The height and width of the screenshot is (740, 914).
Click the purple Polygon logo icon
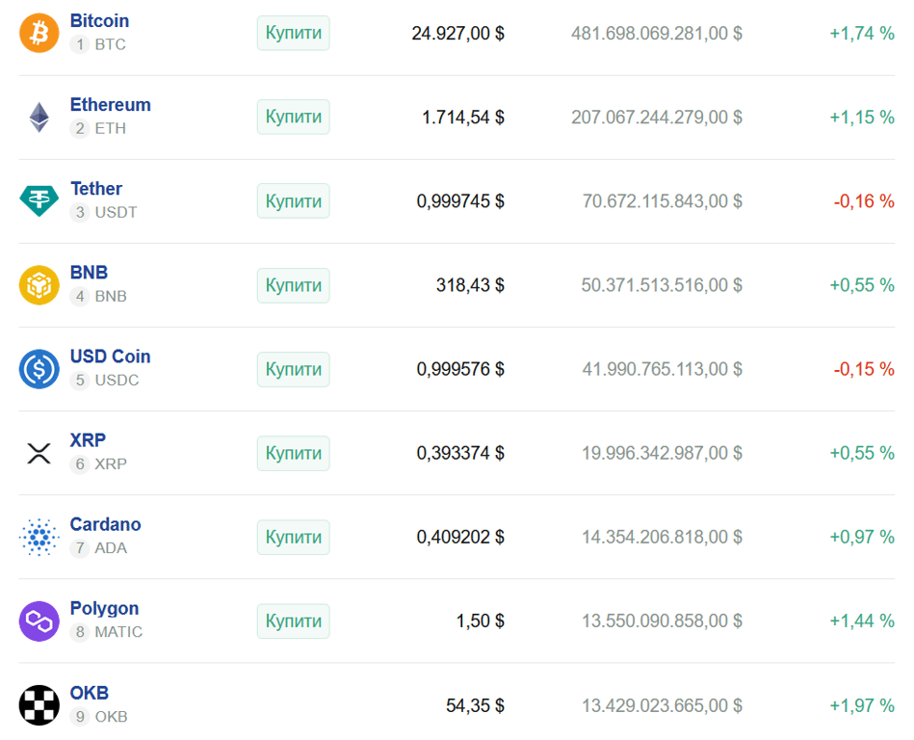click(39, 621)
